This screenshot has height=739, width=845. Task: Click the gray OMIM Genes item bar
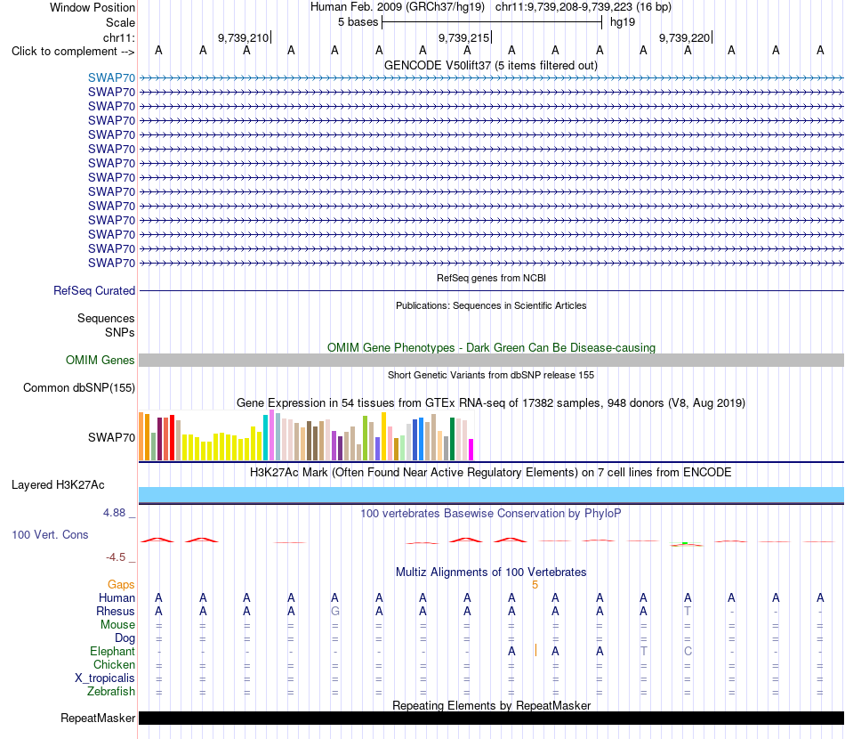pyautogui.click(x=491, y=361)
